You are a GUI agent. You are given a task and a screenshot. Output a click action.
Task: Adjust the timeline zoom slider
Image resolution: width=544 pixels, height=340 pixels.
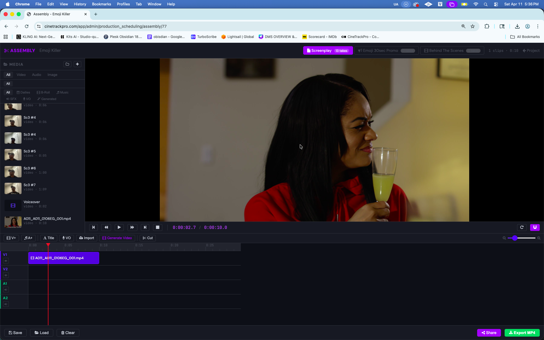pos(515,238)
